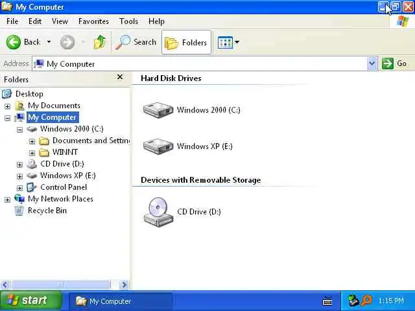Open the Help menu

point(156,21)
